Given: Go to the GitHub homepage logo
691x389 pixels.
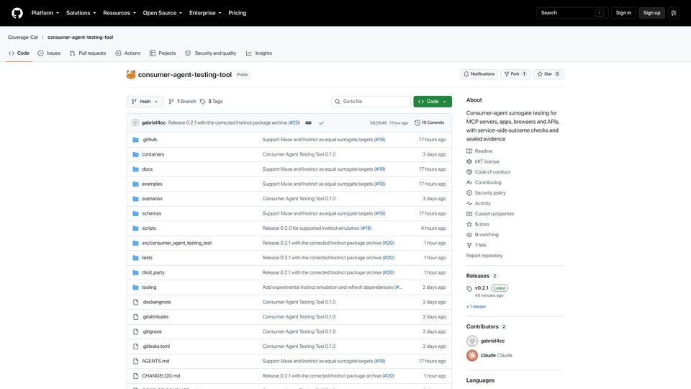Looking at the screenshot, I should (17, 13).
